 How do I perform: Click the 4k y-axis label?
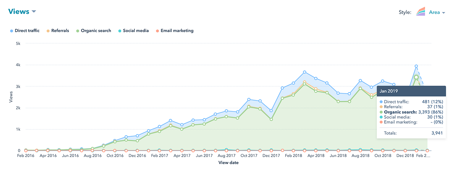coord(18,65)
